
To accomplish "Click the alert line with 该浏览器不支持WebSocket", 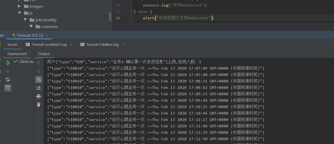I will (x=178, y=18).
